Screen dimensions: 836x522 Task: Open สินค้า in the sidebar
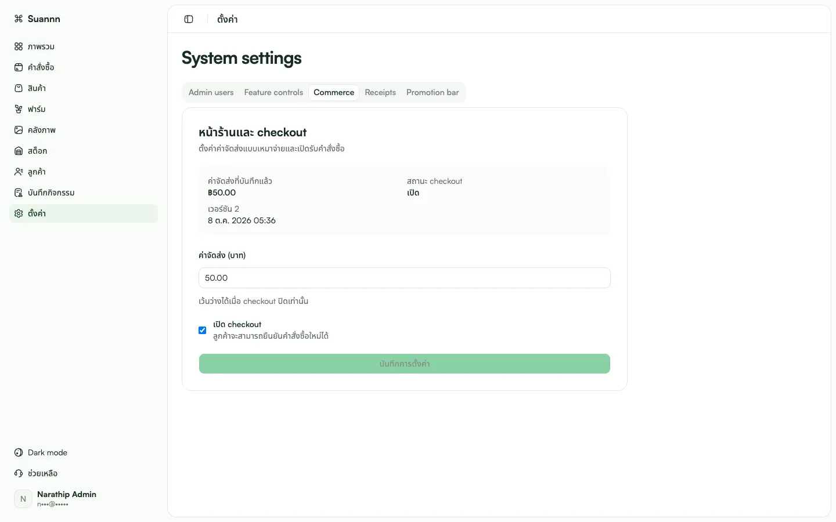[84, 88]
